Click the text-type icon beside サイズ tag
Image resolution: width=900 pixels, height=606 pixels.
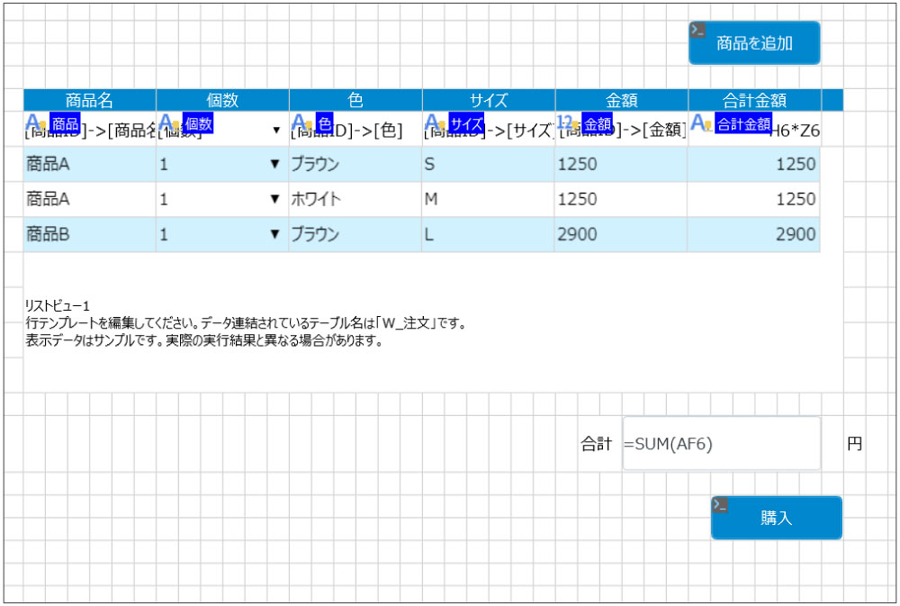click(435, 122)
